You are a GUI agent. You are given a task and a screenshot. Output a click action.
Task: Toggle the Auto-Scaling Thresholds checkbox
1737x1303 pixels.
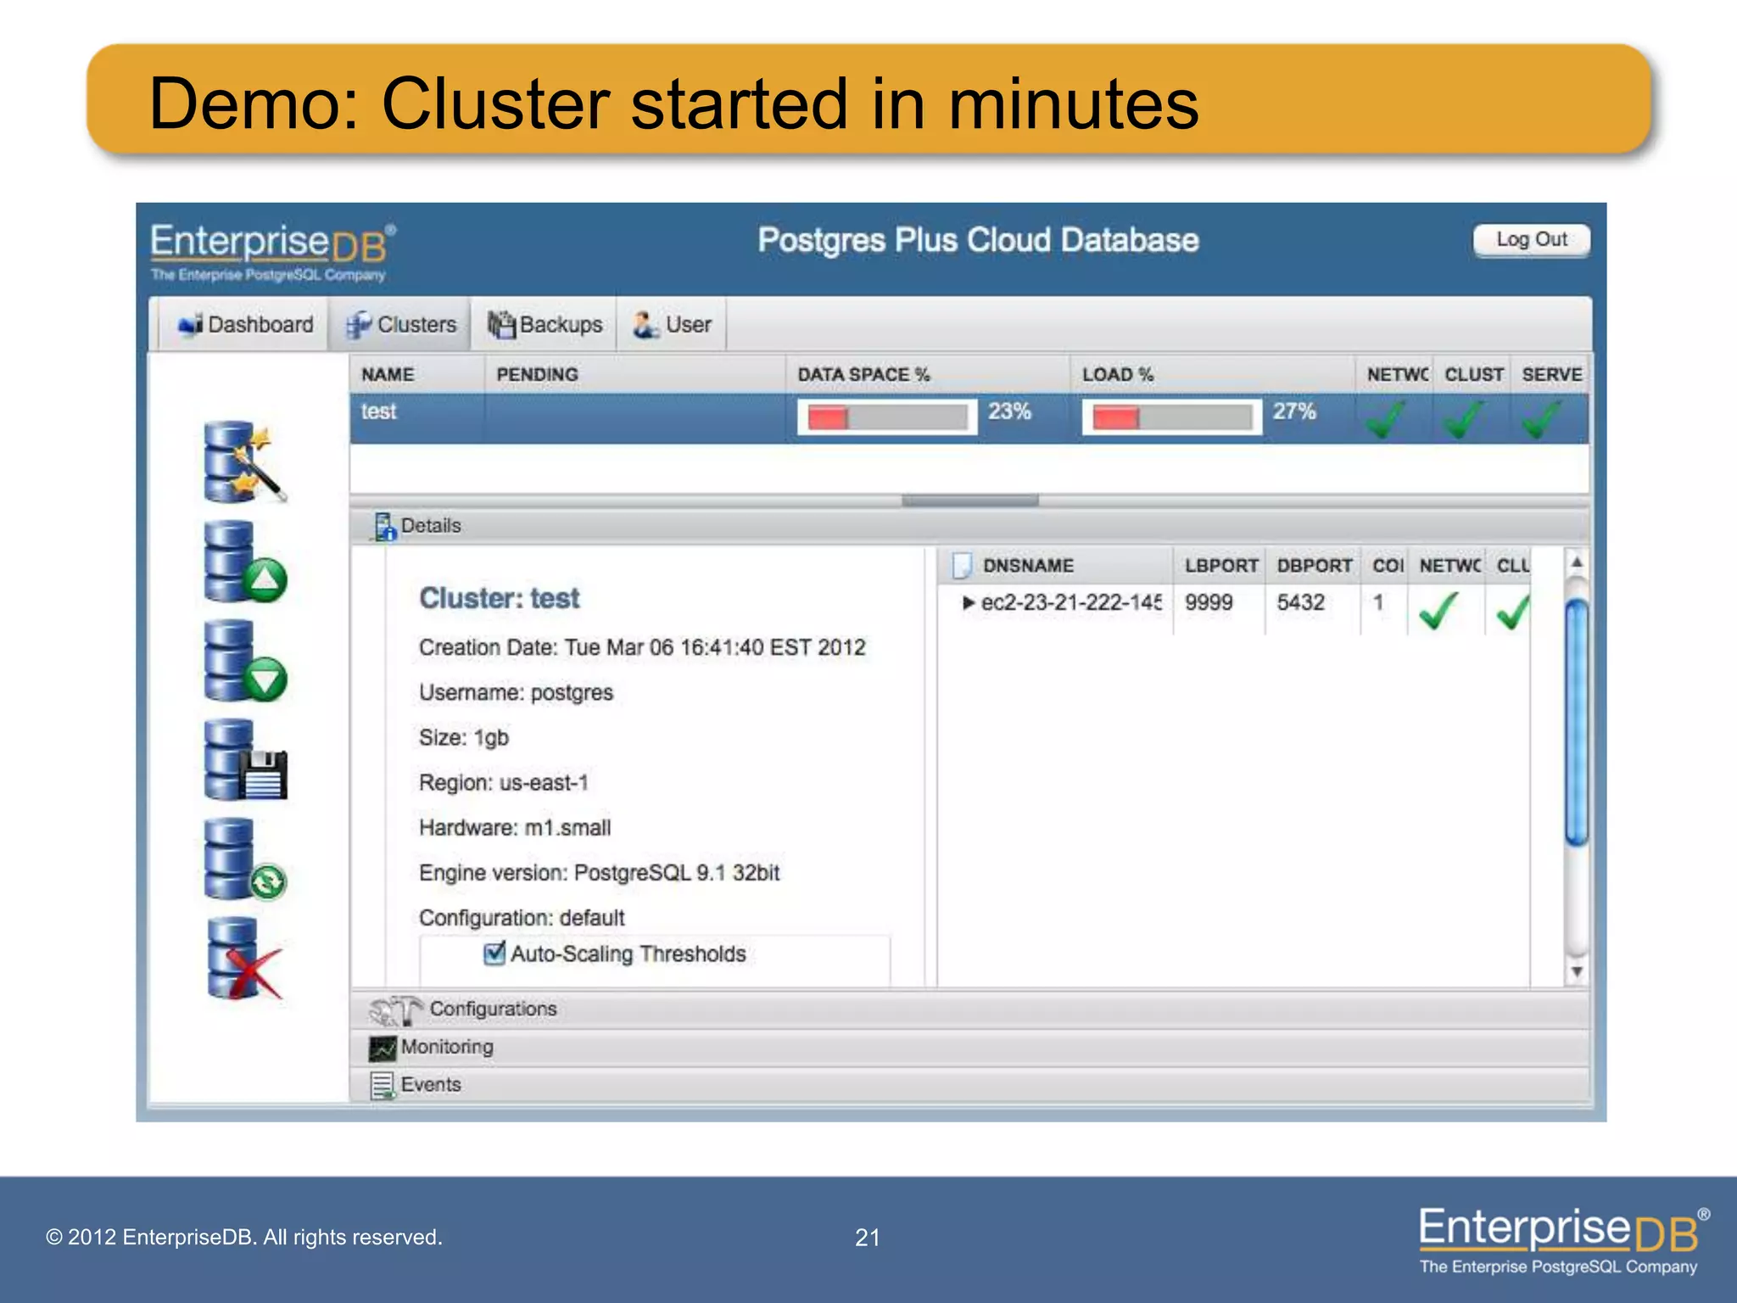[494, 953]
